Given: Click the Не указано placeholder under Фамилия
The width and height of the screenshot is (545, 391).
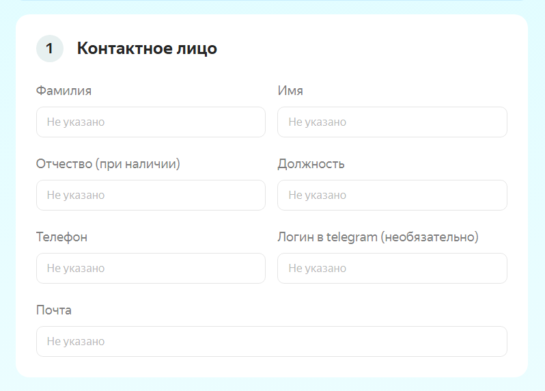Looking at the screenshot, I should [76, 122].
